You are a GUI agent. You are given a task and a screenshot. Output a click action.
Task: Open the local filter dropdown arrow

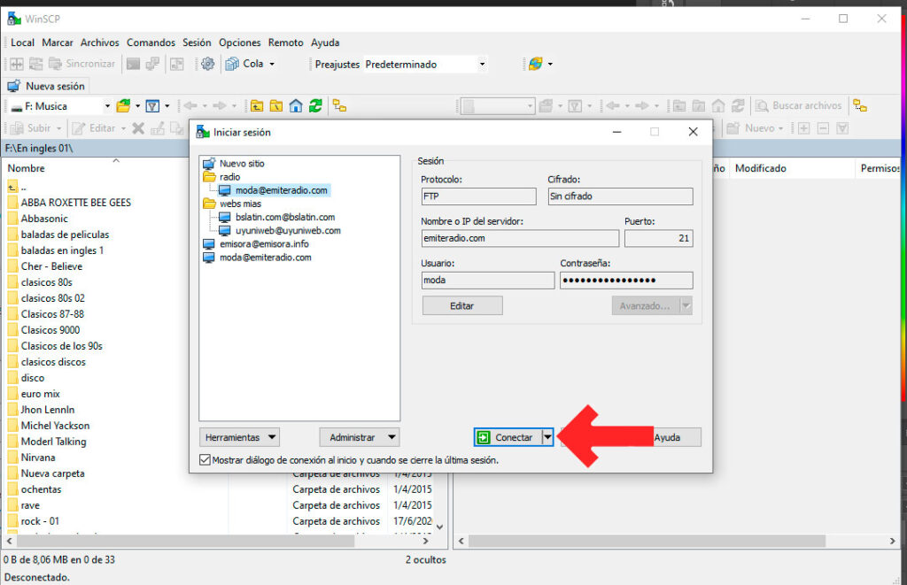point(167,106)
